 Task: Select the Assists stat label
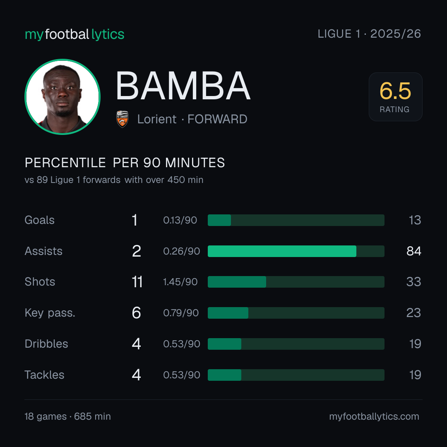(43, 251)
